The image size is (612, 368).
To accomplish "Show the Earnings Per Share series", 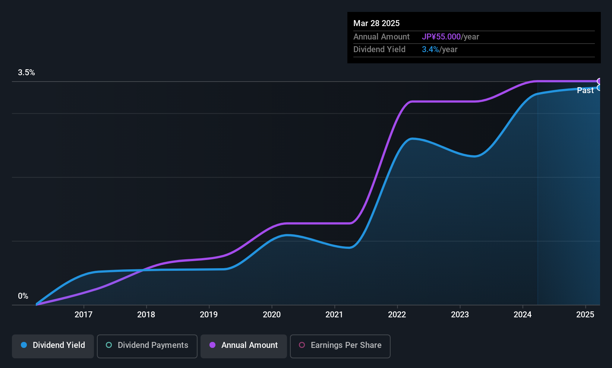I will point(340,346).
